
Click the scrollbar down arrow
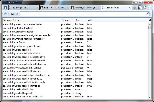click(150, 98)
